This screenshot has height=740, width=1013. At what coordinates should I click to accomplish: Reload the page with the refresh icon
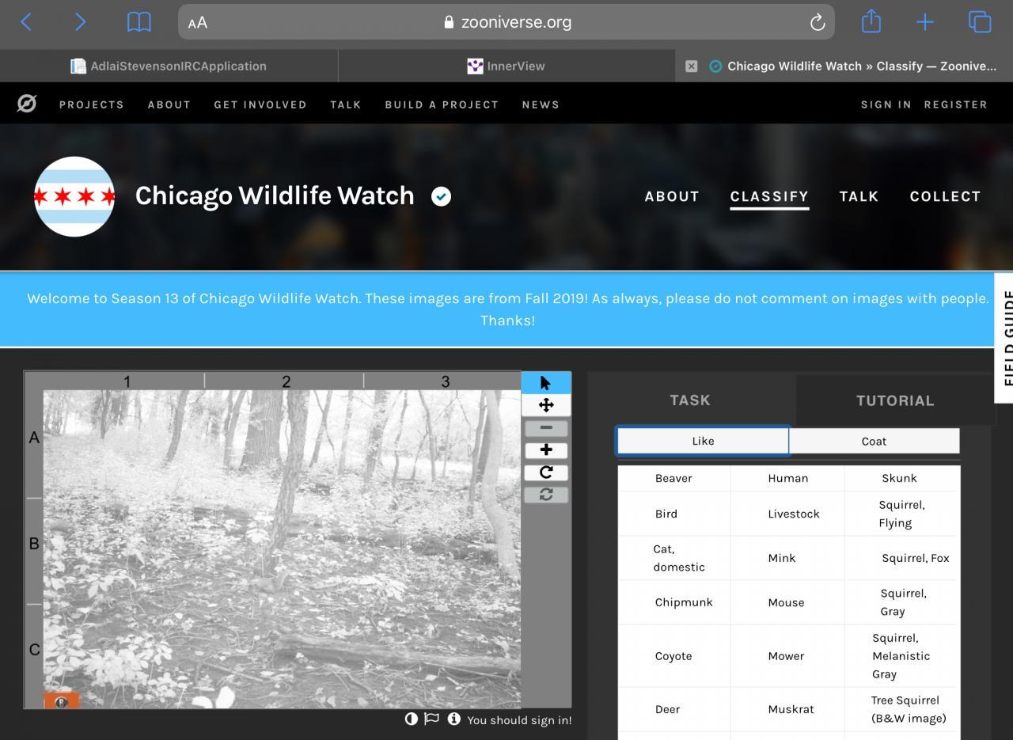(x=818, y=22)
